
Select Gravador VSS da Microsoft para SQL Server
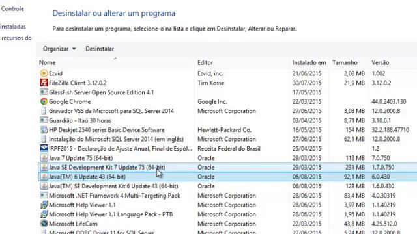coord(111,111)
